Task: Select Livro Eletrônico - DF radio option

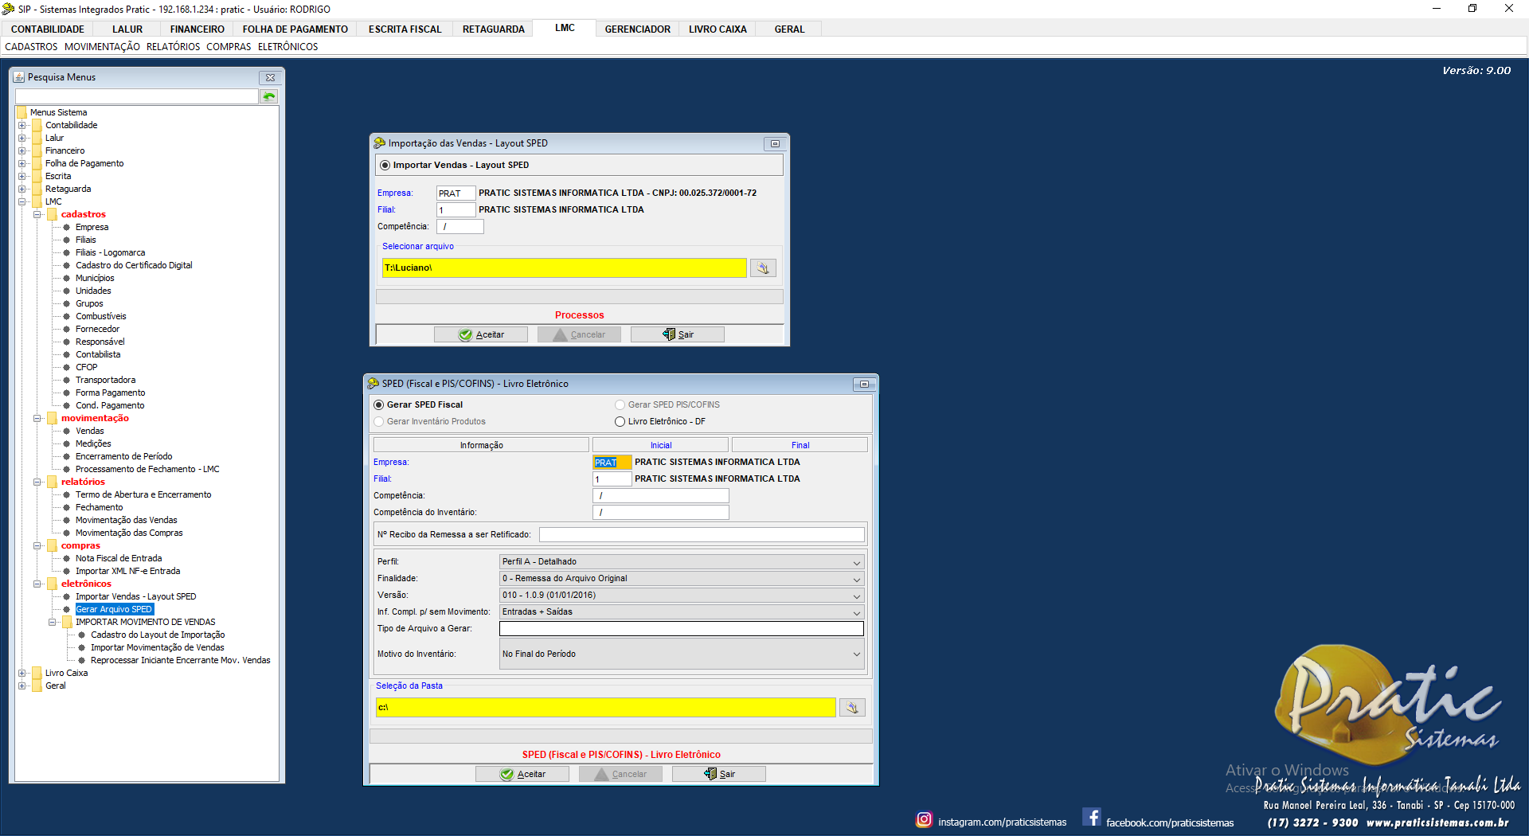Action: tap(620, 422)
